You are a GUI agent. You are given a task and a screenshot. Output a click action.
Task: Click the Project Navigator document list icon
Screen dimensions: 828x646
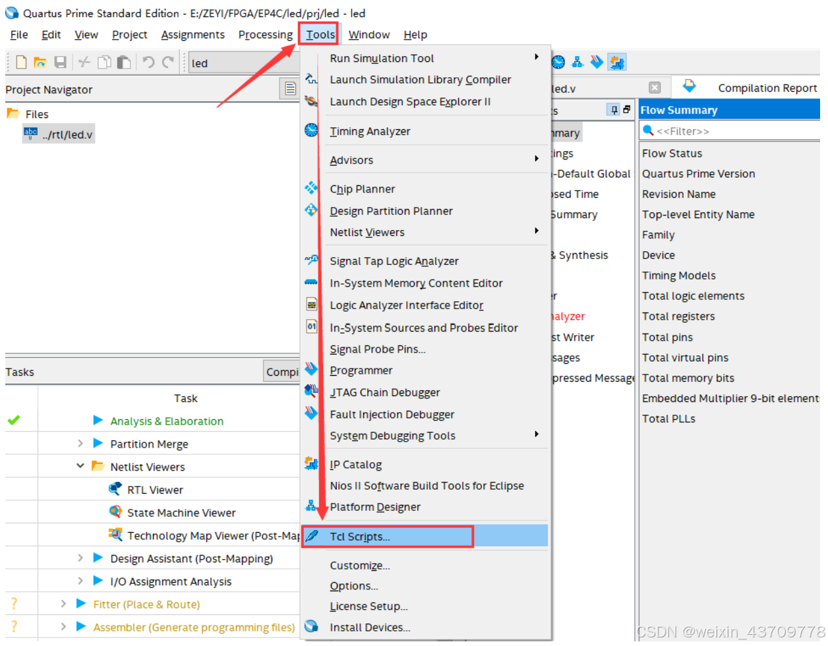pos(290,88)
